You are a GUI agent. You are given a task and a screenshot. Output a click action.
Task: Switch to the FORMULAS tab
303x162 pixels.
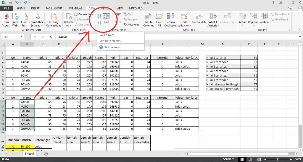(75, 8)
